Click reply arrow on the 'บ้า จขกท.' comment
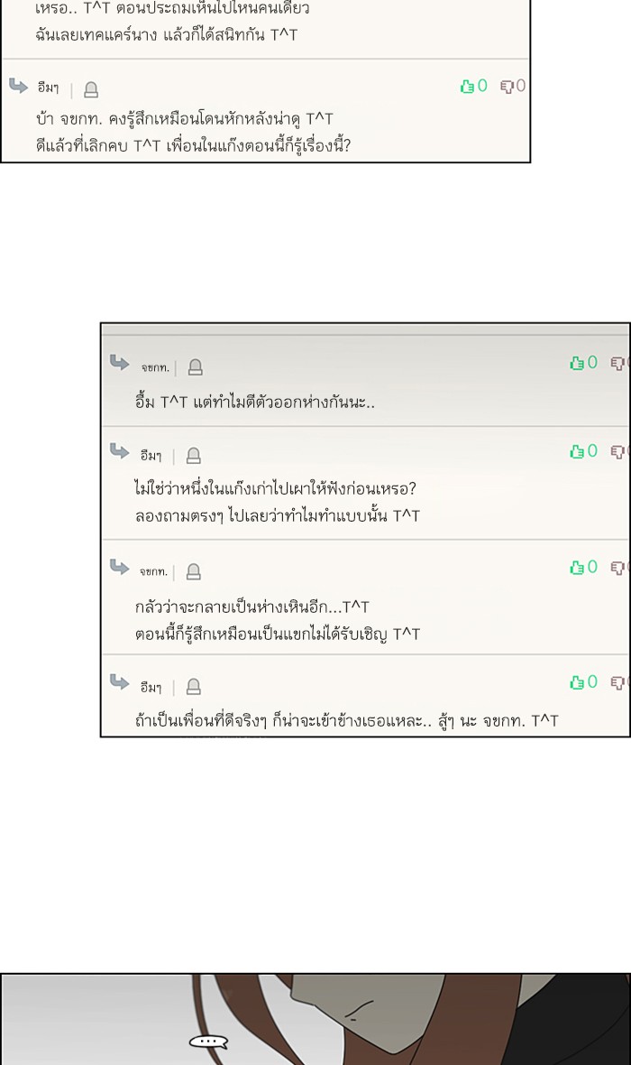The image size is (631, 1065). [x=19, y=86]
